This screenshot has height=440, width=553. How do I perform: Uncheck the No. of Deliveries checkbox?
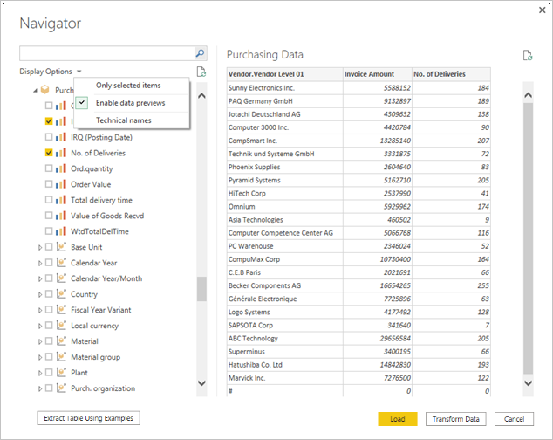tap(49, 153)
